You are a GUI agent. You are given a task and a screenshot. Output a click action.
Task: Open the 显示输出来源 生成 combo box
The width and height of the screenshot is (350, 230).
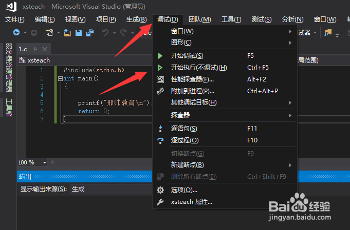[111, 189]
